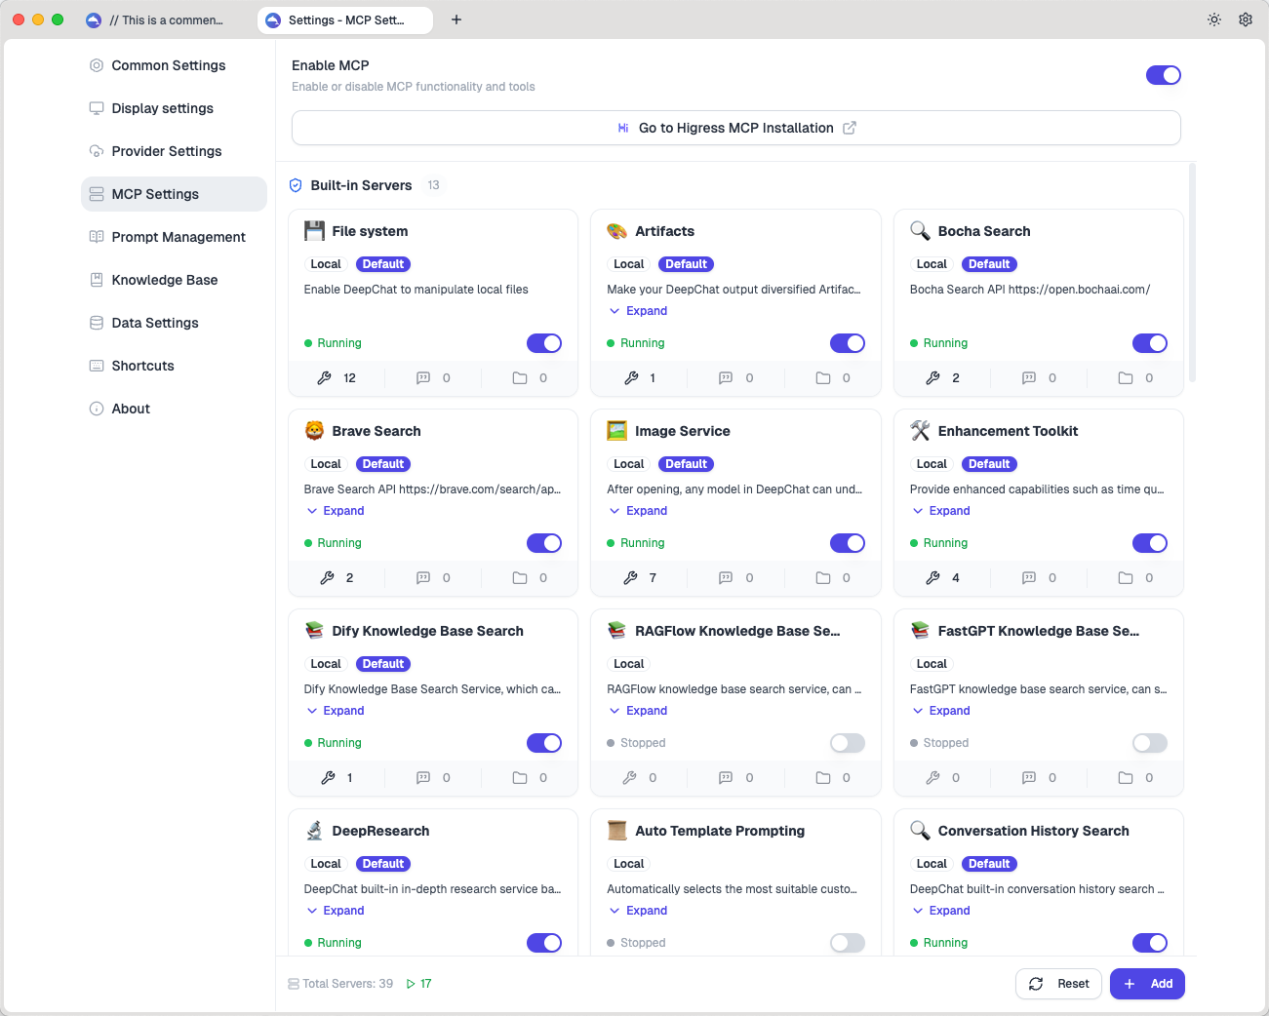Viewport: 1269px width, 1016px height.
Task: Select the Settings - MCP Settings tab
Action: click(345, 20)
